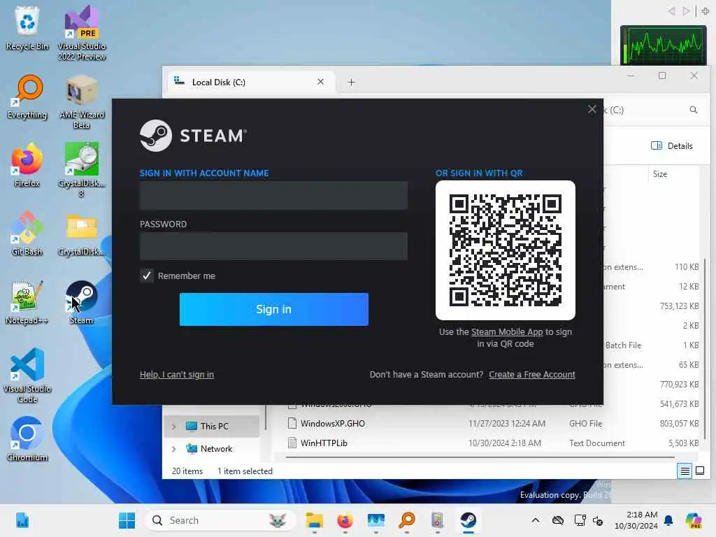Screen dimensions: 716x537
Task: Click Create a Free Account link
Action: [x=532, y=375]
